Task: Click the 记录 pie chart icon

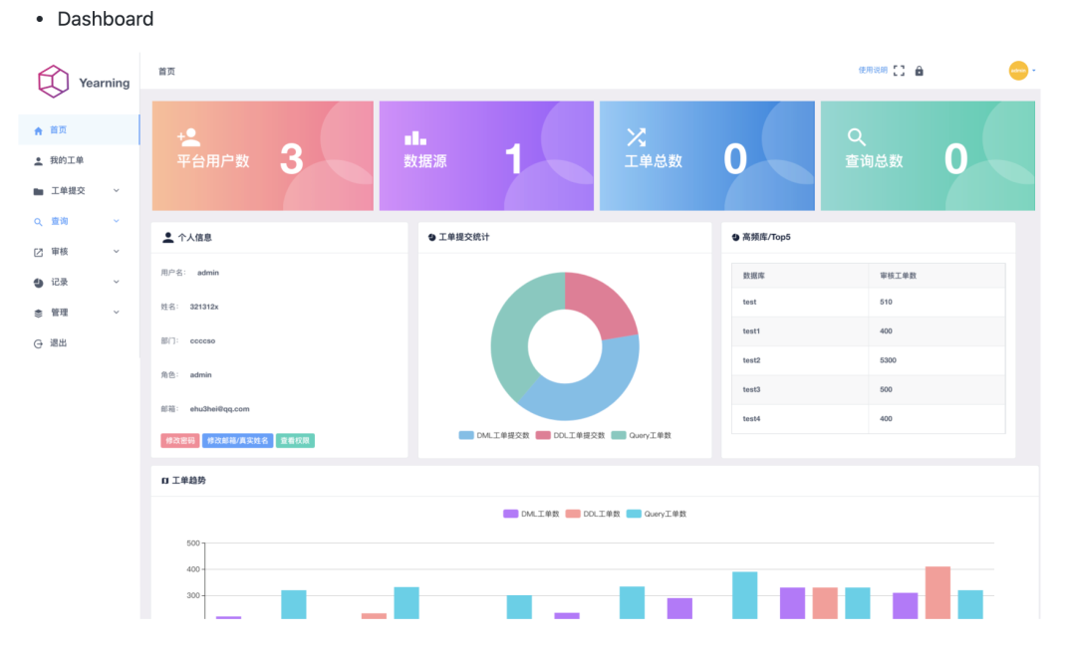Action: (39, 283)
